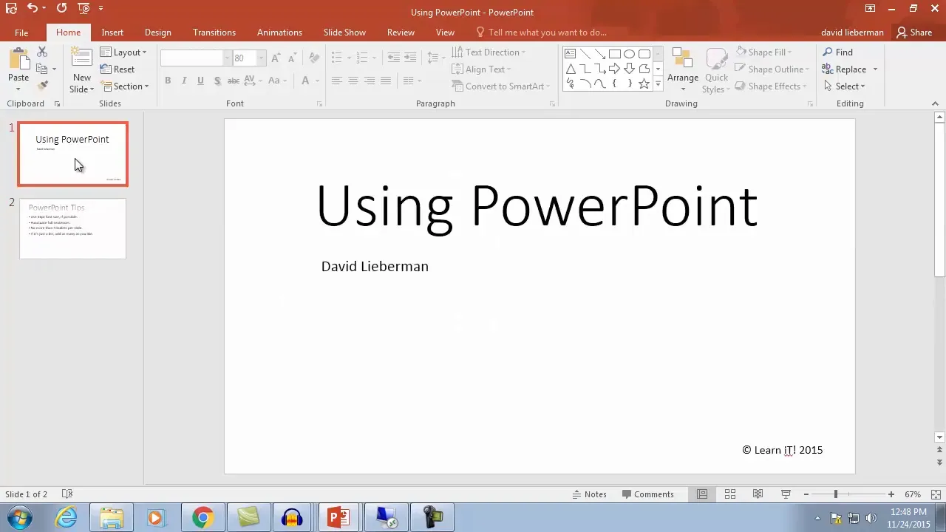Open the Comments pane
The width and height of the screenshot is (946, 532).
648,494
